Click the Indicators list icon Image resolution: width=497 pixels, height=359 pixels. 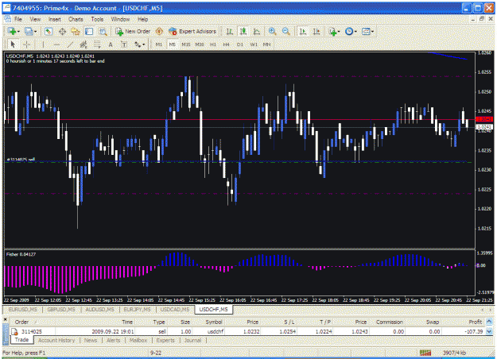[332, 31]
